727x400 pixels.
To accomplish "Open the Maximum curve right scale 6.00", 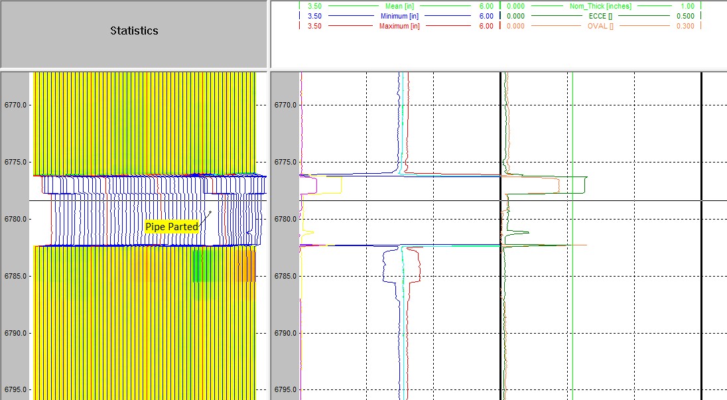I will (x=486, y=27).
